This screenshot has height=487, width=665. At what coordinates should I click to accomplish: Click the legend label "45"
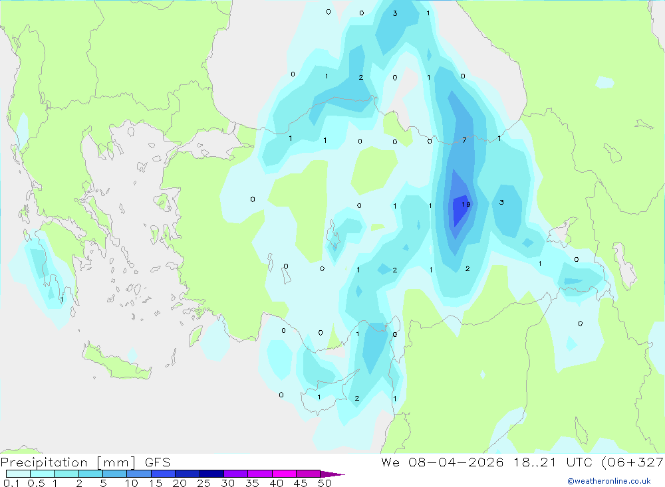click(301, 483)
